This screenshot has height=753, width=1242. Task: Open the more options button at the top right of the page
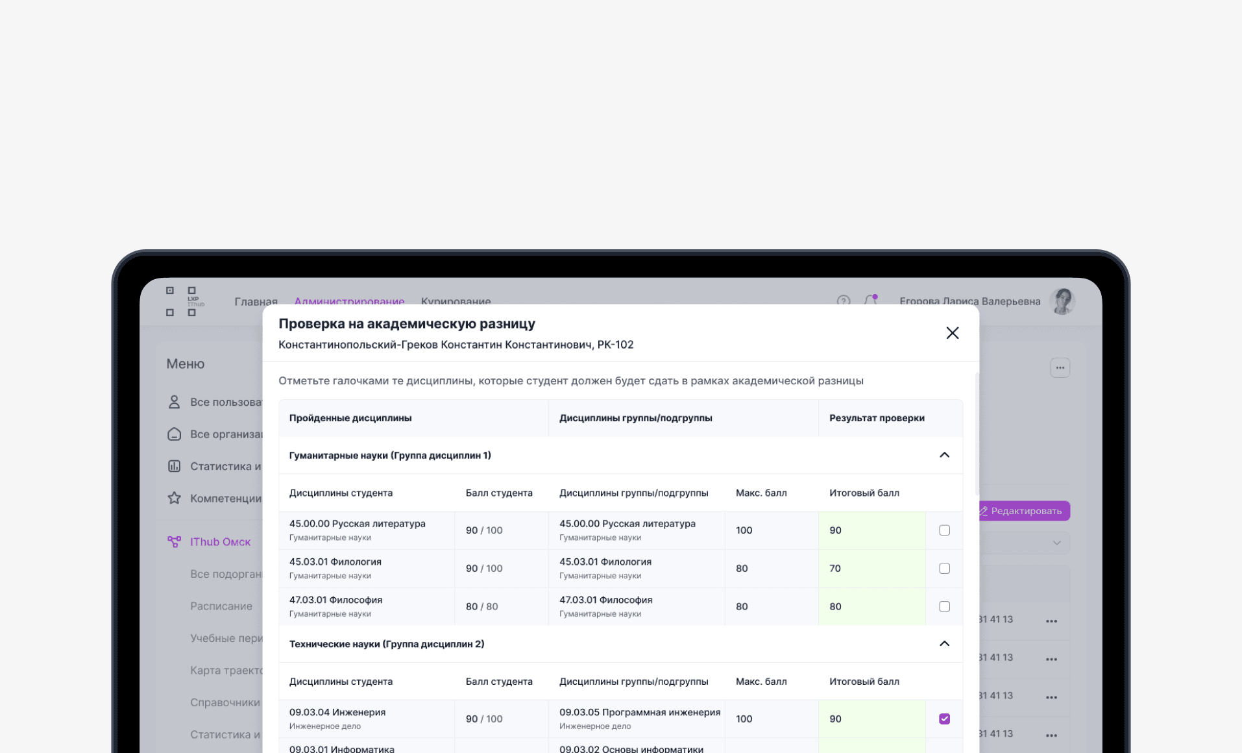(x=1060, y=367)
